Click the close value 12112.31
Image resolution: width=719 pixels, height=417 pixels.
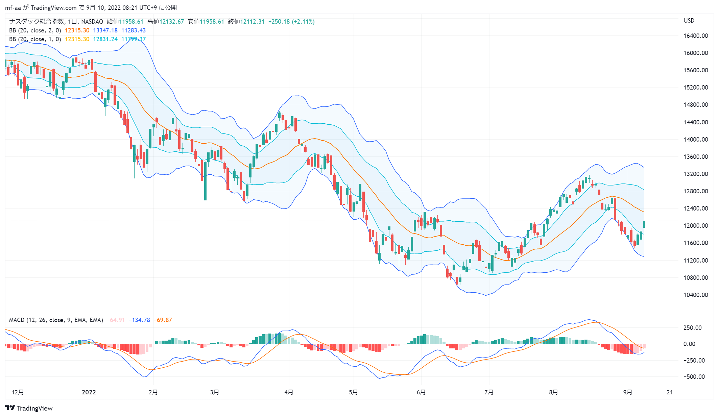tap(252, 22)
